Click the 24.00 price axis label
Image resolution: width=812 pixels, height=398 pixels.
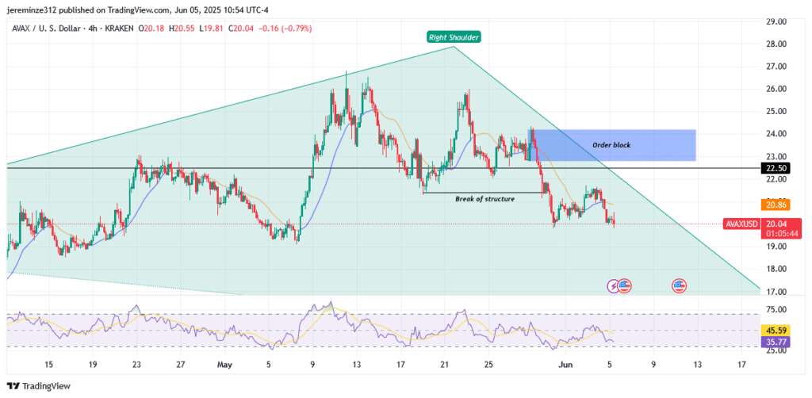coord(776,134)
